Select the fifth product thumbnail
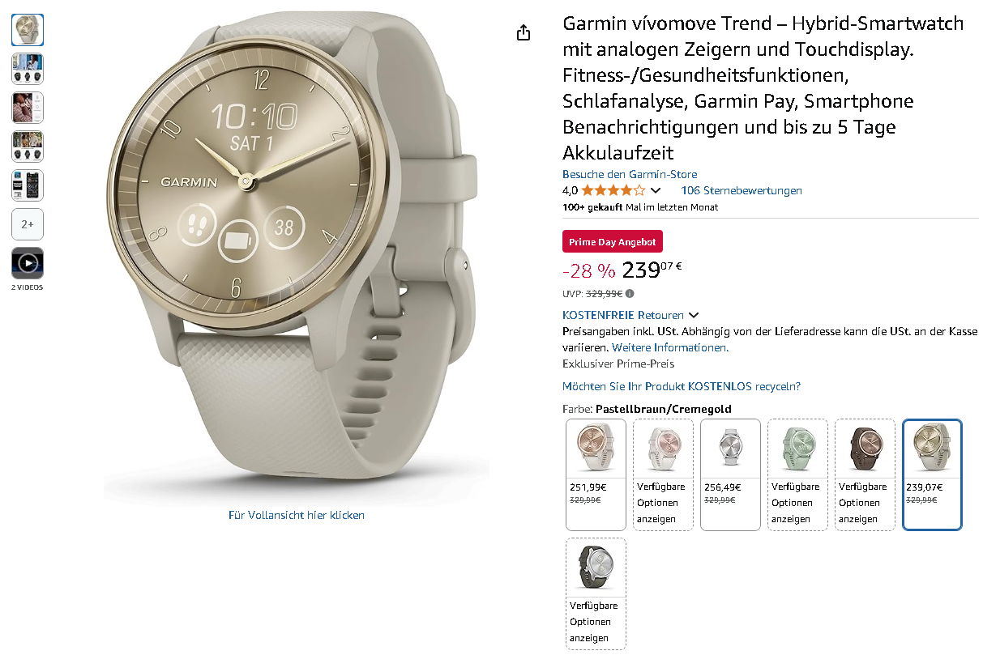The height and width of the screenshot is (655, 983). click(28, 185)
